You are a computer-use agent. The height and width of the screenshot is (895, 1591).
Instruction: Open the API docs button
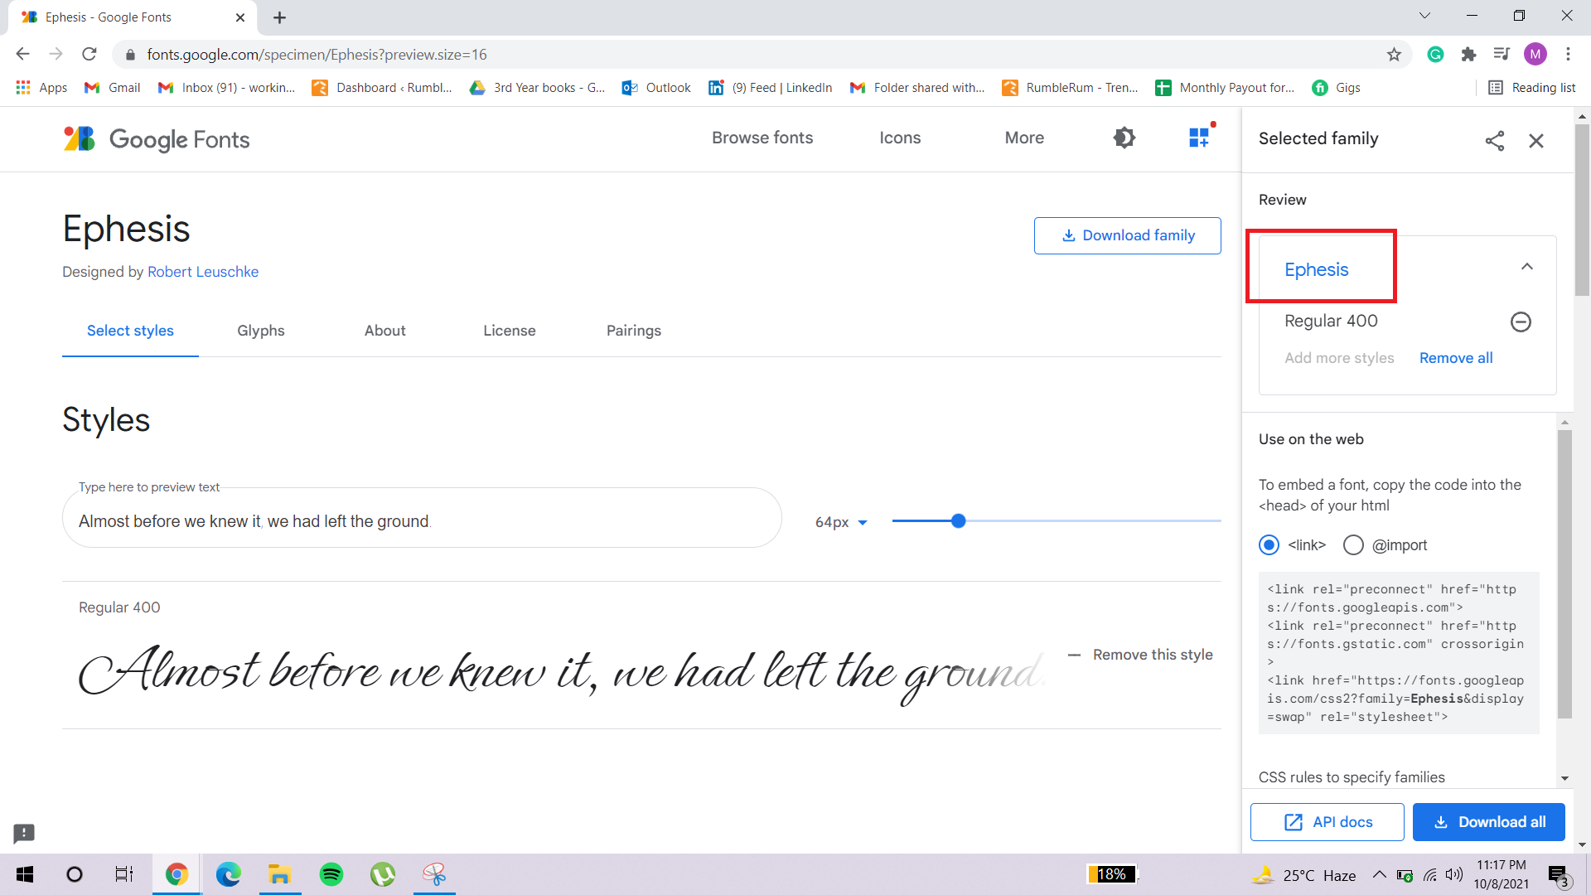(1327, 822)
